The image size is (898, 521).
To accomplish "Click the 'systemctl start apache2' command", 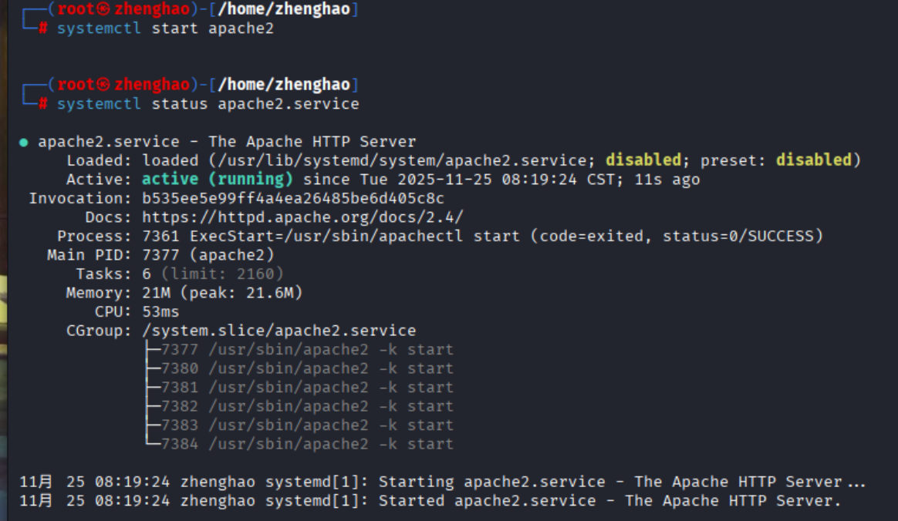I will click(165, 29).
